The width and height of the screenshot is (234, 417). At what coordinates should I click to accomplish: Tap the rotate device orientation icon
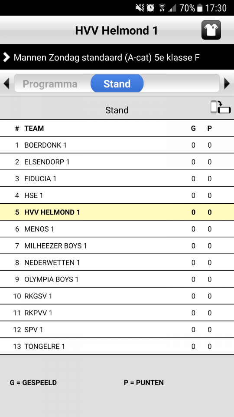[221, 107]
